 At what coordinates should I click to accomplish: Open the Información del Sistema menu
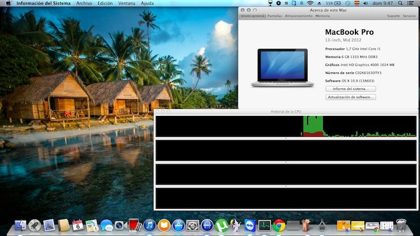44,3
